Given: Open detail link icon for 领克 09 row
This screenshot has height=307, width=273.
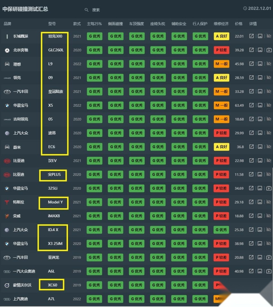Looking at the screenshot, I should [252, 78].
